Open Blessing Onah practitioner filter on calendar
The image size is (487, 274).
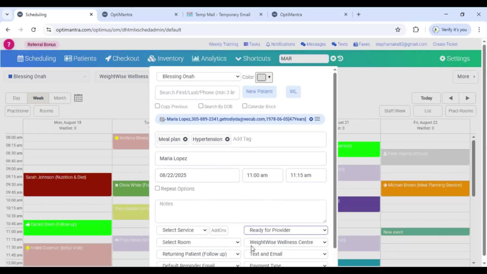pyautogui.click(x=47, y=76)
